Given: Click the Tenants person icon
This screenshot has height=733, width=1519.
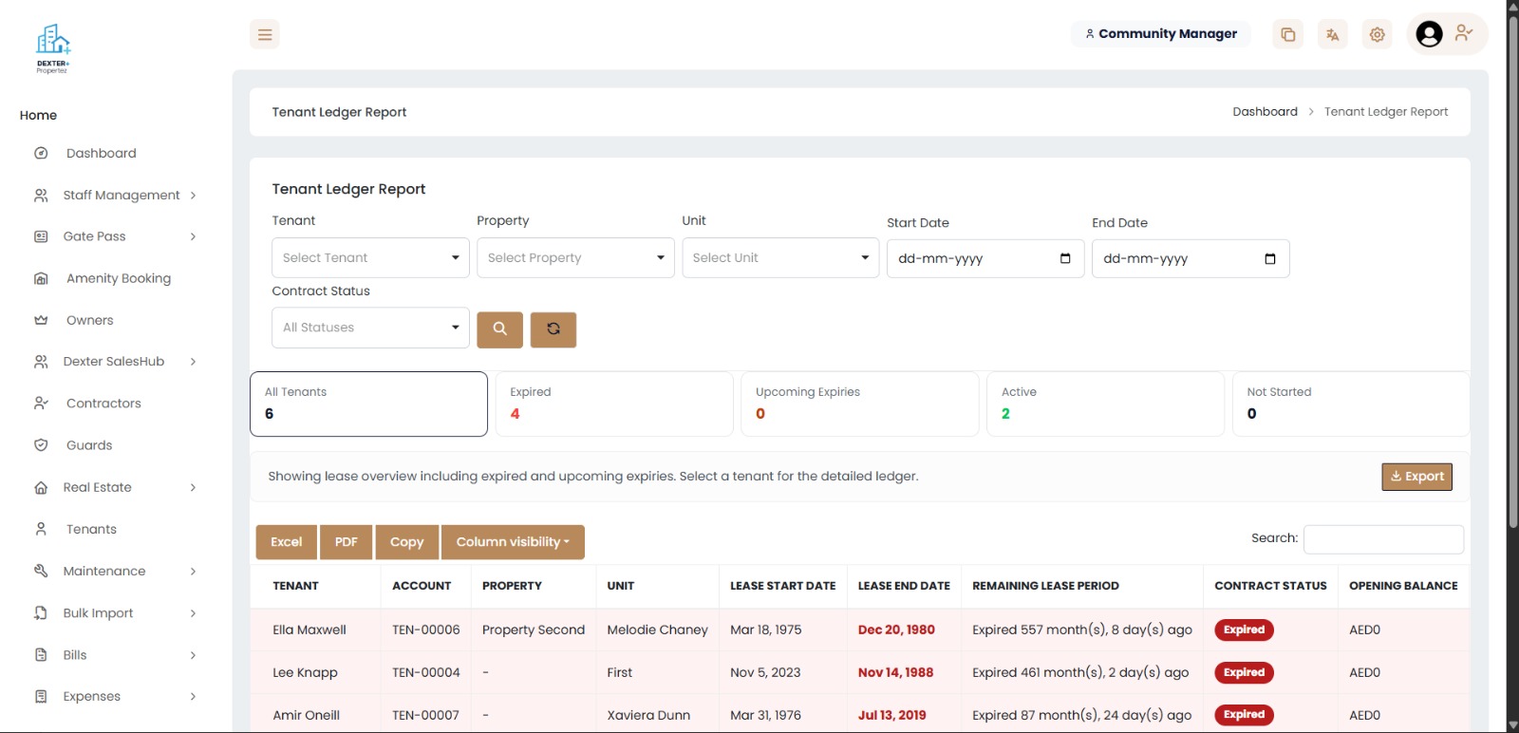Looking at the screenshot, I should click(x=41, y=529).
